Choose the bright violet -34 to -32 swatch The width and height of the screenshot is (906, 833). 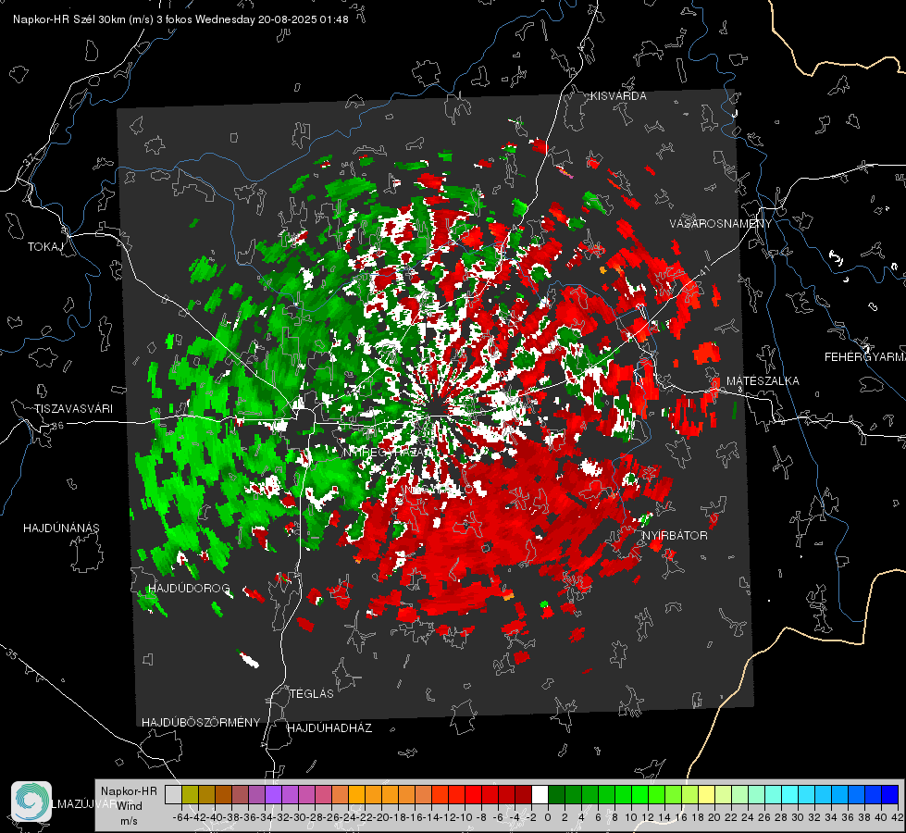point(273,795)
